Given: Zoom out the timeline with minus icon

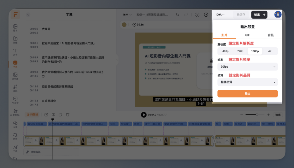Looking at the screenshot, I should [241, 115].
